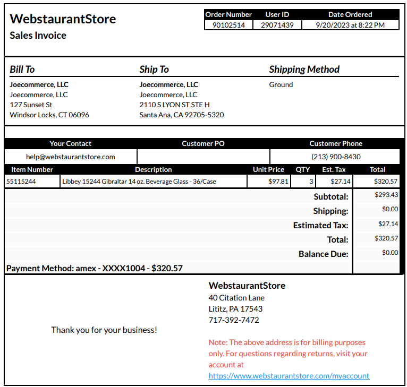Viewport: 407px width, 387px height.
Task: Select user ID 29071439
Action: (277, 25)
